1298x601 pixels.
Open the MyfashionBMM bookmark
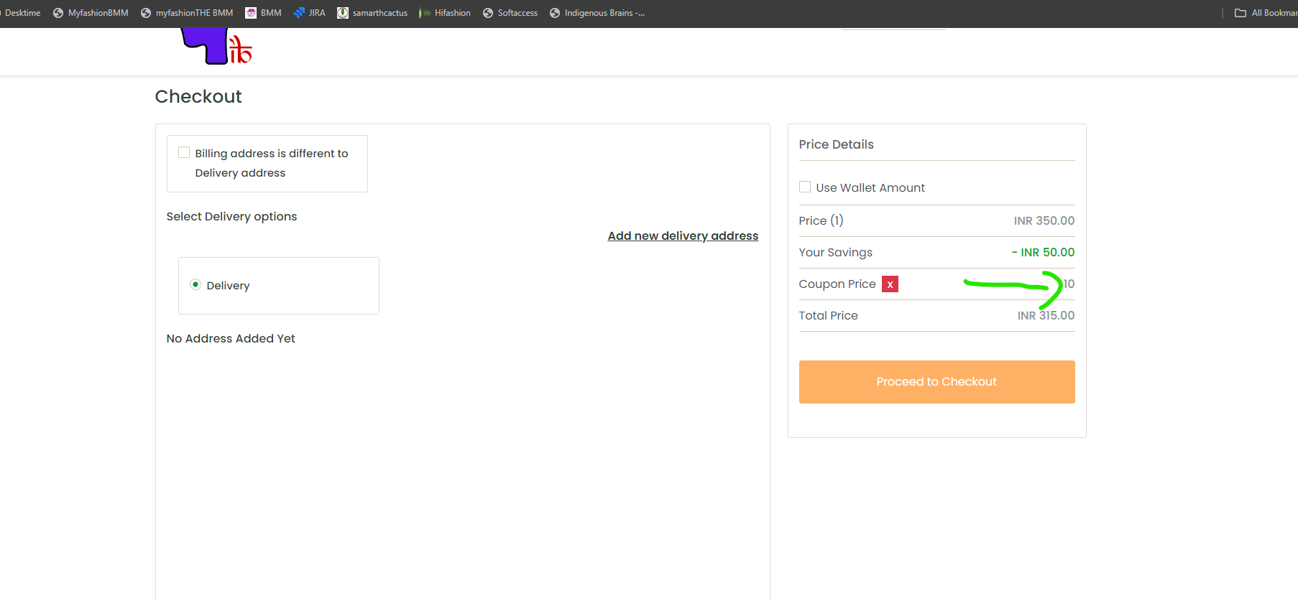[x=91, y=13]
